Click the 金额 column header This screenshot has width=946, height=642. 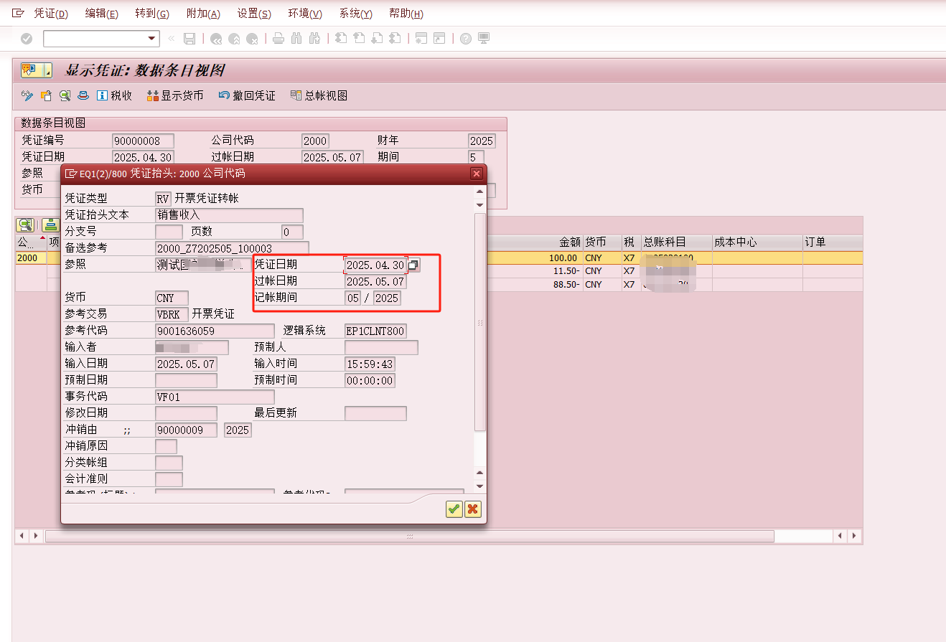pos(535,242)
